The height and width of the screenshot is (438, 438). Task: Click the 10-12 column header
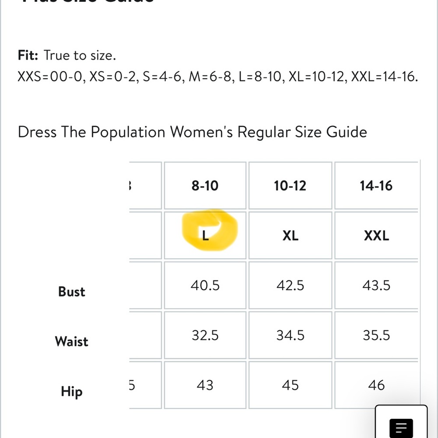(290, 185)
